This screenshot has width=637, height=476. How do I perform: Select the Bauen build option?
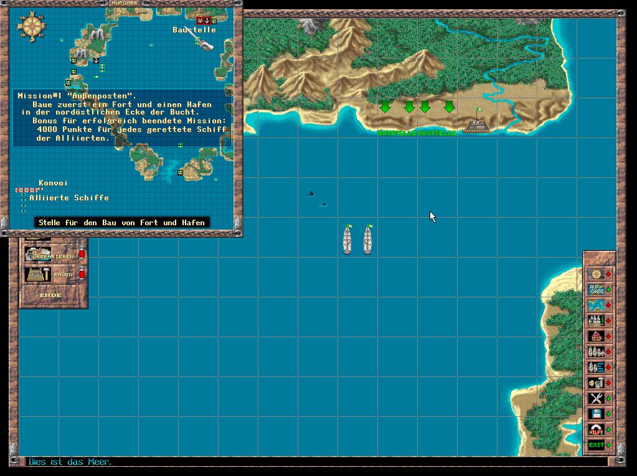49,274
